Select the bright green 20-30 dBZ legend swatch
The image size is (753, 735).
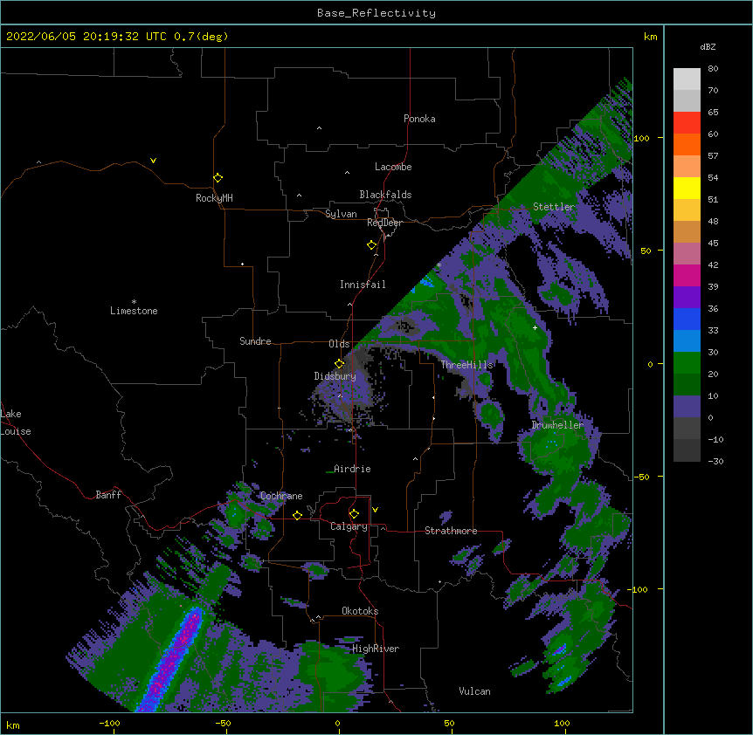[x=687, y=363]
